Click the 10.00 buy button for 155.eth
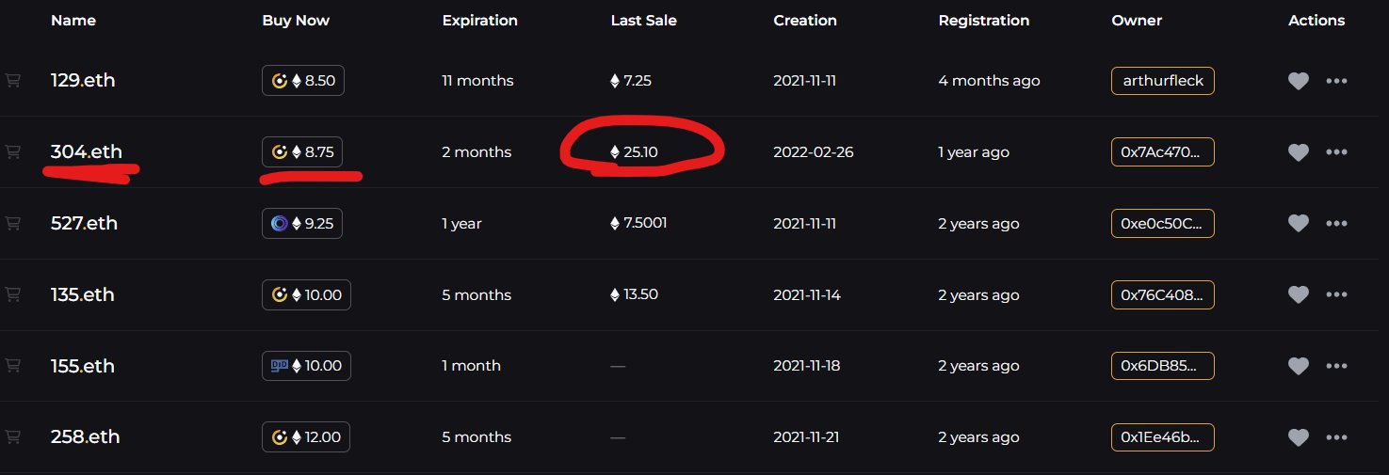The height and width of the screenshot is (475, 1389). [x=306, y=365]
